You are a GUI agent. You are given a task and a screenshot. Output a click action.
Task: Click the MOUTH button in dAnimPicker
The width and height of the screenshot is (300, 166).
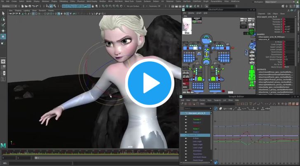pyautogui.click(x=252, y=62)
